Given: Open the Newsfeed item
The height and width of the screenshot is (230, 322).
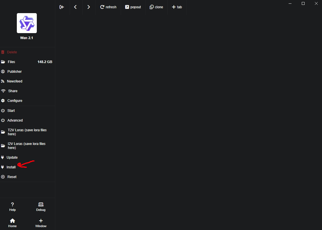Looking at the screenshot, I should pyautogui.click(x=15, y=81).
